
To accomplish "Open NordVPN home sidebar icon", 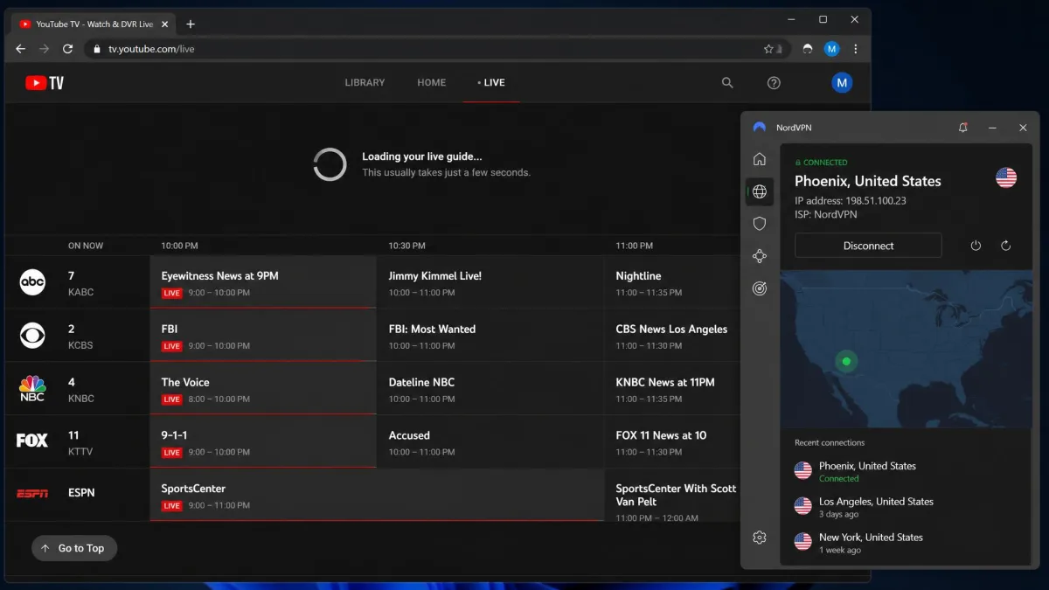I will (760, 159).
